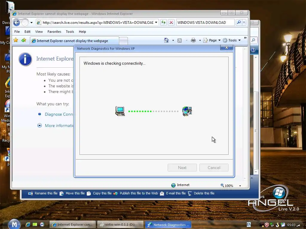Click the red Stop loading icon
This screenshot has width=306, height=229.
click(171, 23)
